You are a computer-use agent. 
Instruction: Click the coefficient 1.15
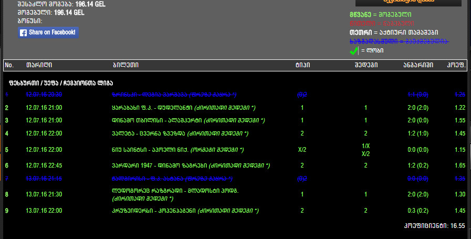tap(460, 149)
